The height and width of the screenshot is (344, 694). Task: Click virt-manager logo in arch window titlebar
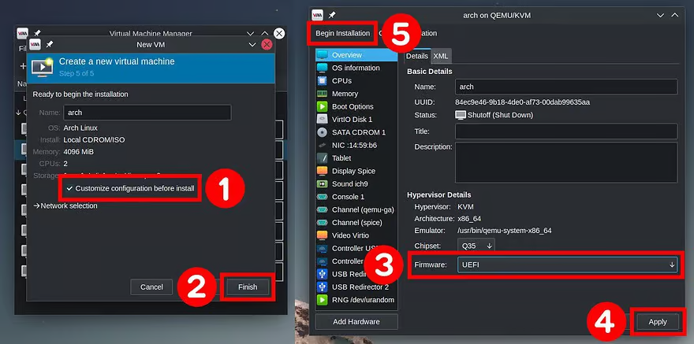tap(317, 15)
